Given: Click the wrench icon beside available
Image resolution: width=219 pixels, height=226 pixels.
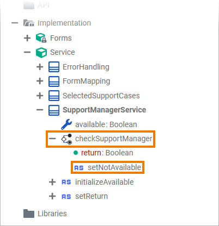Looking at the screenshot, I should [66, 124].
